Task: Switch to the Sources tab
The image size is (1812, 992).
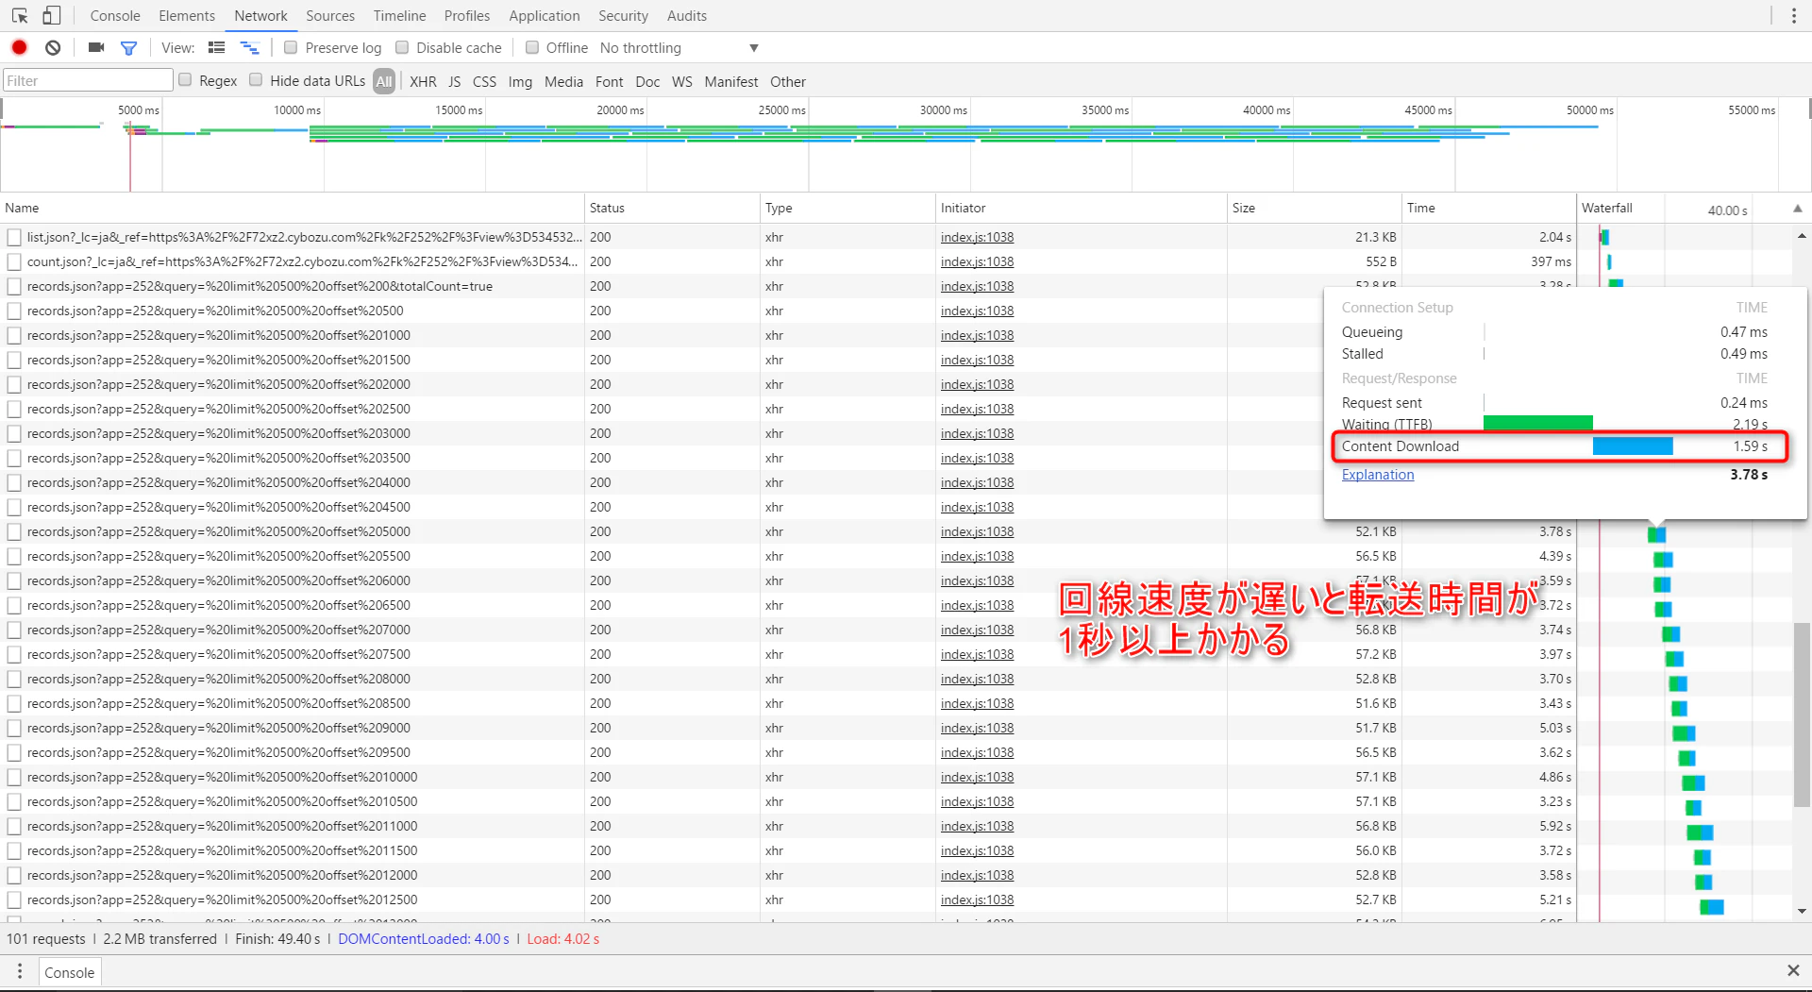Action: click(330, 16)
